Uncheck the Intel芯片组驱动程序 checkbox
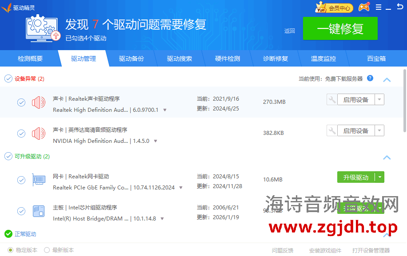The width and height of the screenshot is (407, 256). coord(21,211)
